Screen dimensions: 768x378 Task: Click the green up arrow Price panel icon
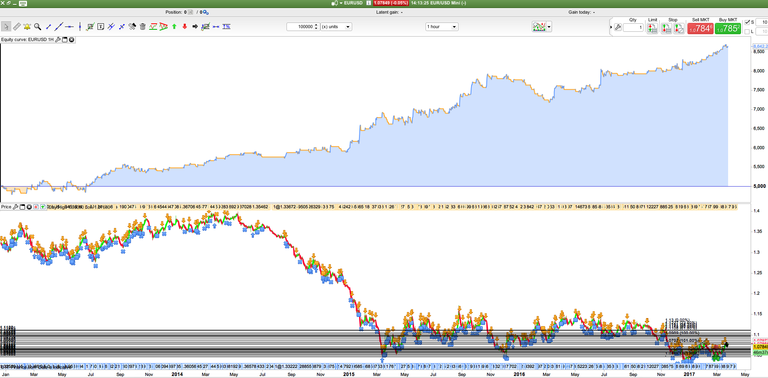[43, 207]
